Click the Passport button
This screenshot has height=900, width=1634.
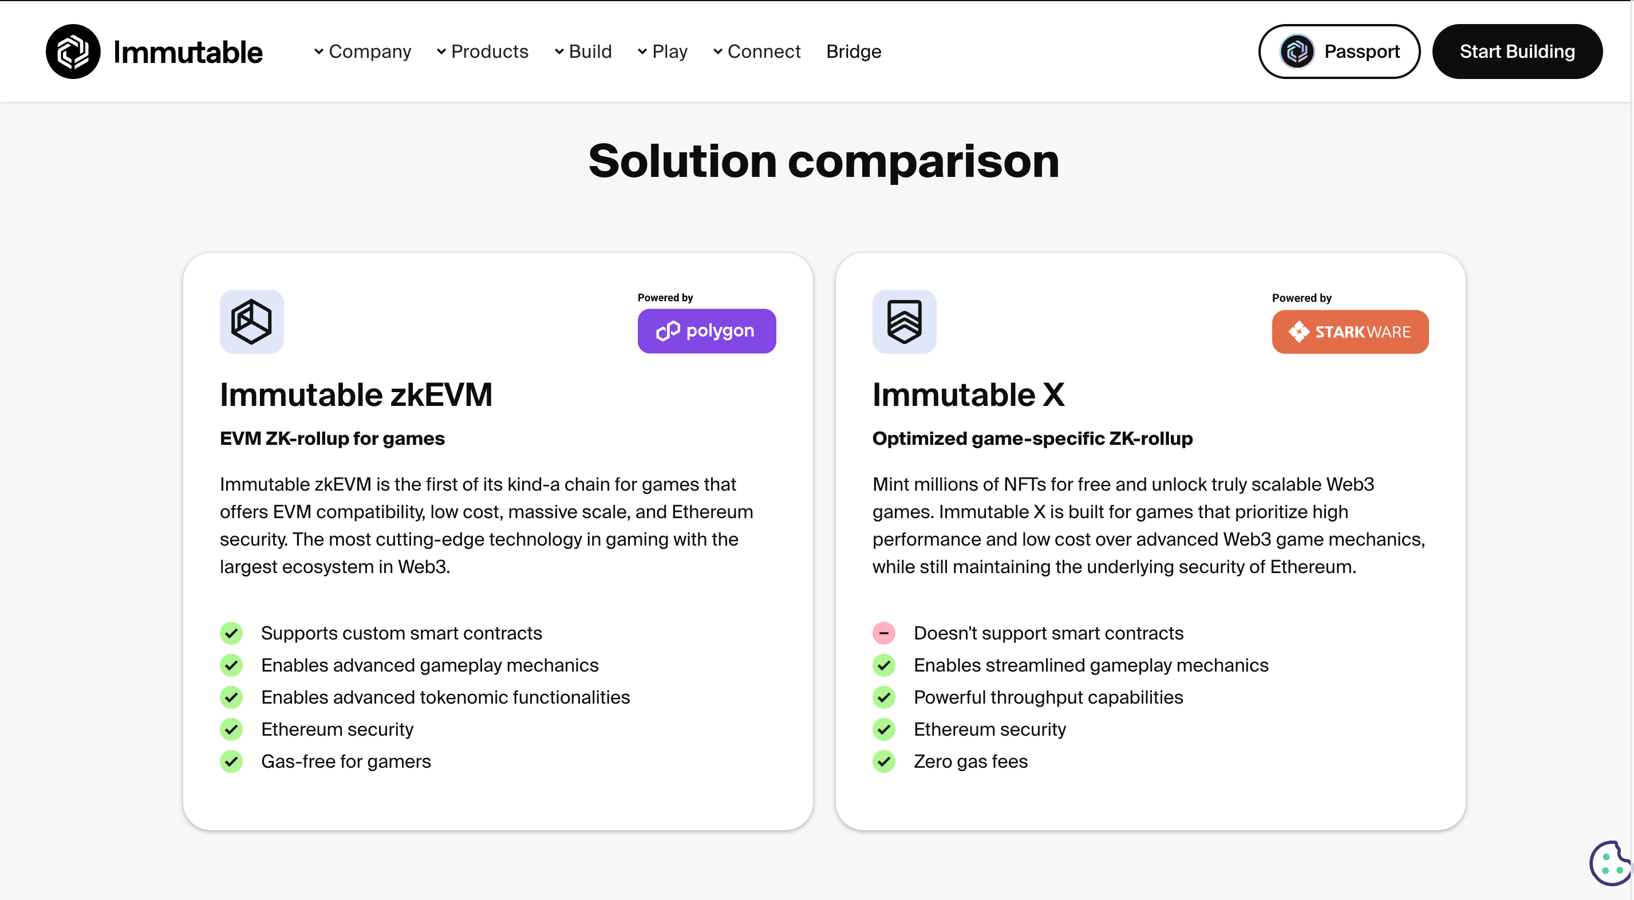[x=1339, y=52]
